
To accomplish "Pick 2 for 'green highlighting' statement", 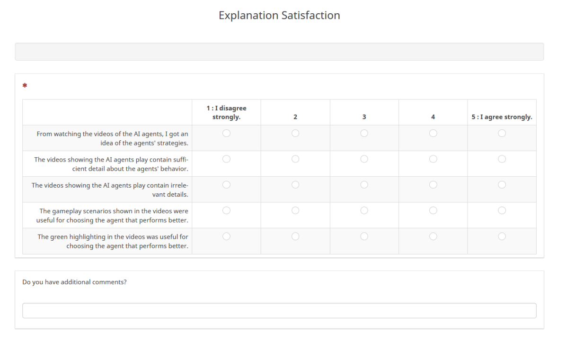I will pos(295,236).
